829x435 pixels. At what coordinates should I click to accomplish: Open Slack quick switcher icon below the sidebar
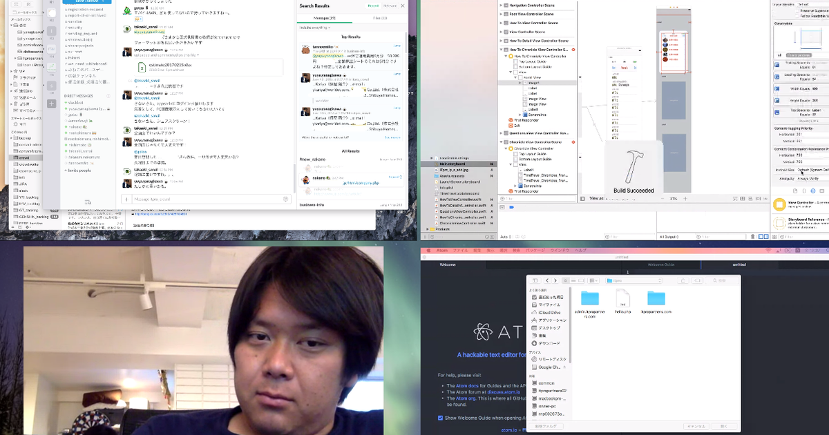click(88, 202)
